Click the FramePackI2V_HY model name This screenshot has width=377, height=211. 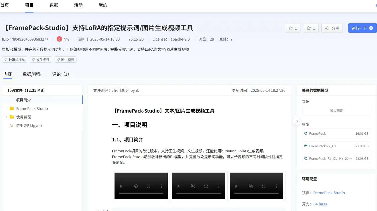pyautogui.click(x=323, y=146)
